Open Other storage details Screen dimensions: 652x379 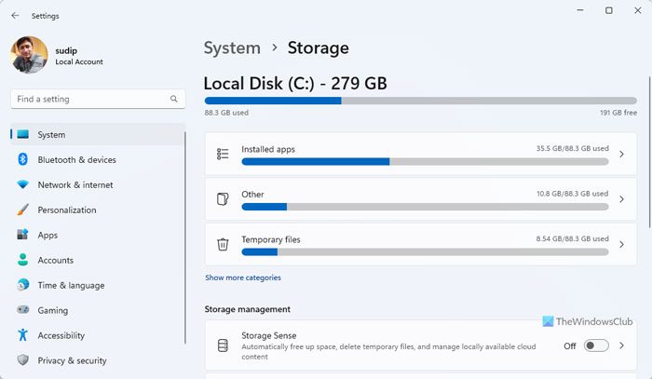coord(421,199)
